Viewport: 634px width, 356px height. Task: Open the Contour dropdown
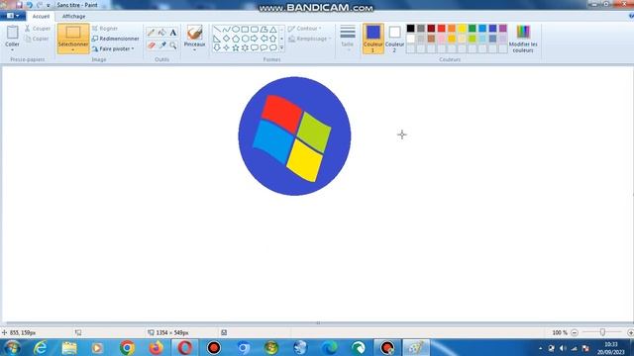305,29
